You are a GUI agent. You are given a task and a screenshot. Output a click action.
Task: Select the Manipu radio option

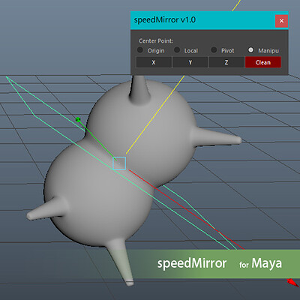pos(250,50)
